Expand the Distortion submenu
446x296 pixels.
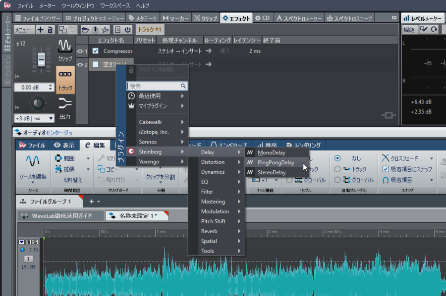pyautogui.click(x=218, y=162)
